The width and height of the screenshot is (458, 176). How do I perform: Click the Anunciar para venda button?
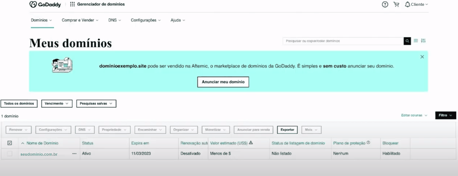click(x=253, y=130)
